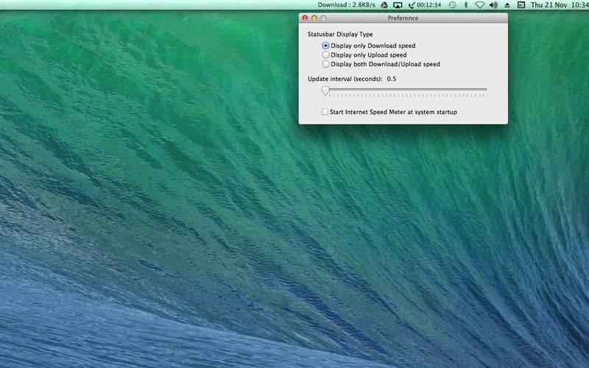The image size is (589, 368).
Task: Click the phone call timer 00:12:34 icon
Action: click(x=425, y=5)
